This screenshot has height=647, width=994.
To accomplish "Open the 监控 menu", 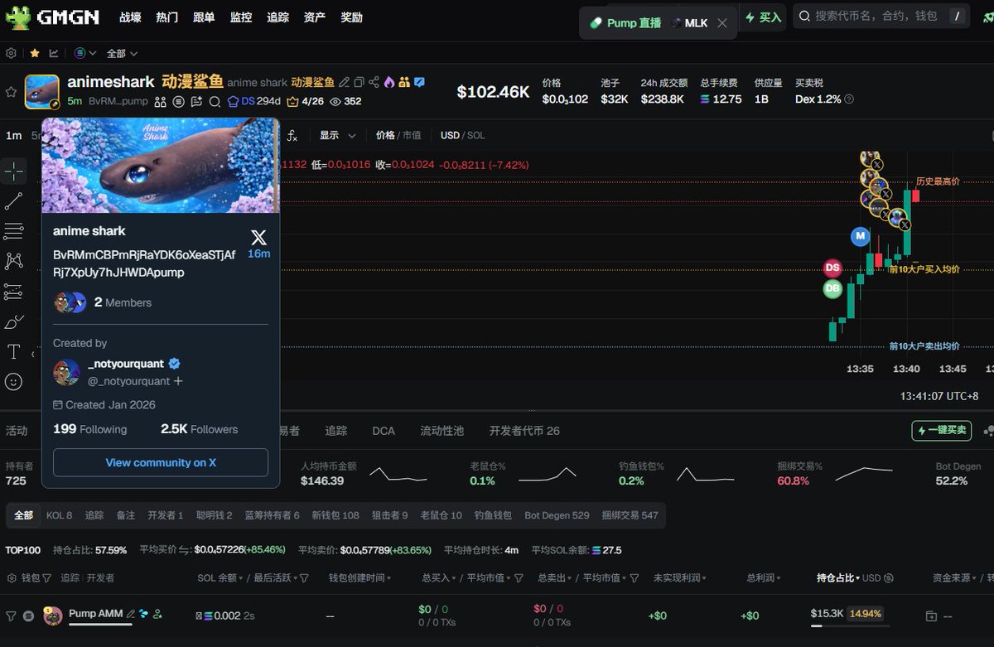I will pyautogui.click(x=241, y=17).
